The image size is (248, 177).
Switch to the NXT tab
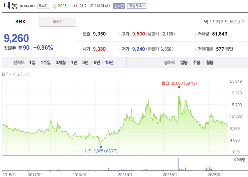coord(57,22)
